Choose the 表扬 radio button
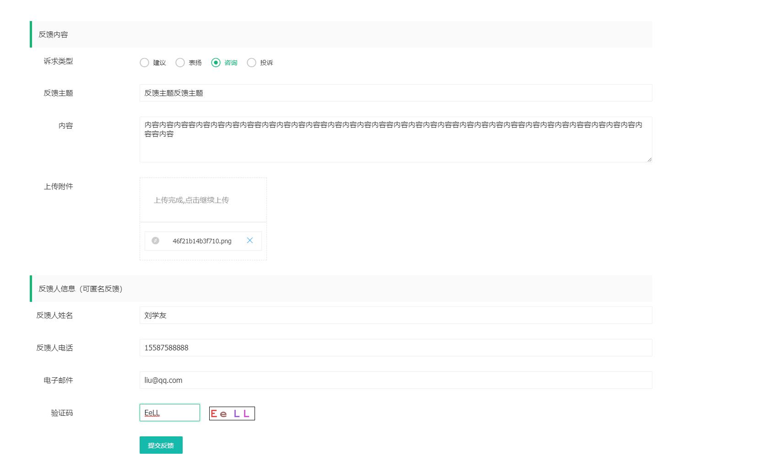Viewport: 765px width, 467px height. [180, 63]
